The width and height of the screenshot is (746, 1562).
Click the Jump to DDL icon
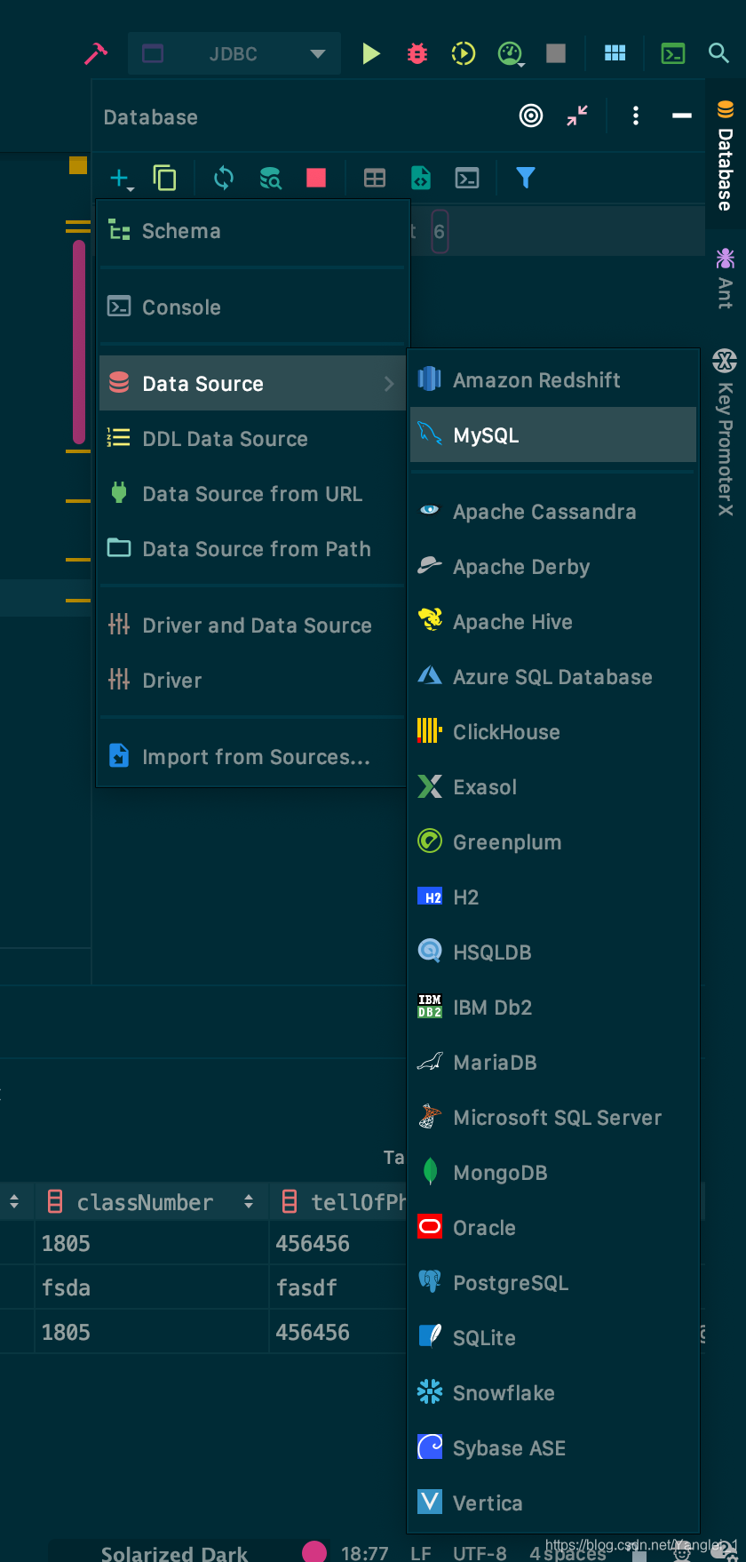pyautogui.click(x=421, y=179)
